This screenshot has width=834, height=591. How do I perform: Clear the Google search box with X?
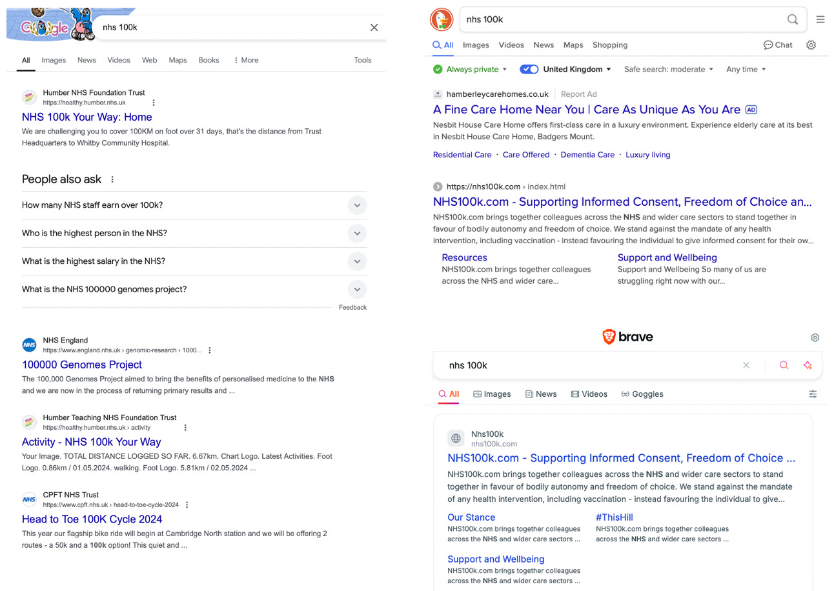tap(374, 27)
